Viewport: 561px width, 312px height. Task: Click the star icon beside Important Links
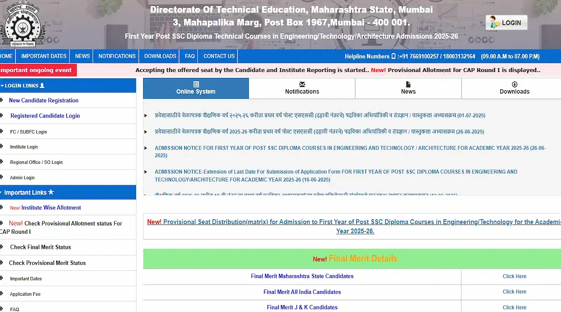tap(51, 192)
